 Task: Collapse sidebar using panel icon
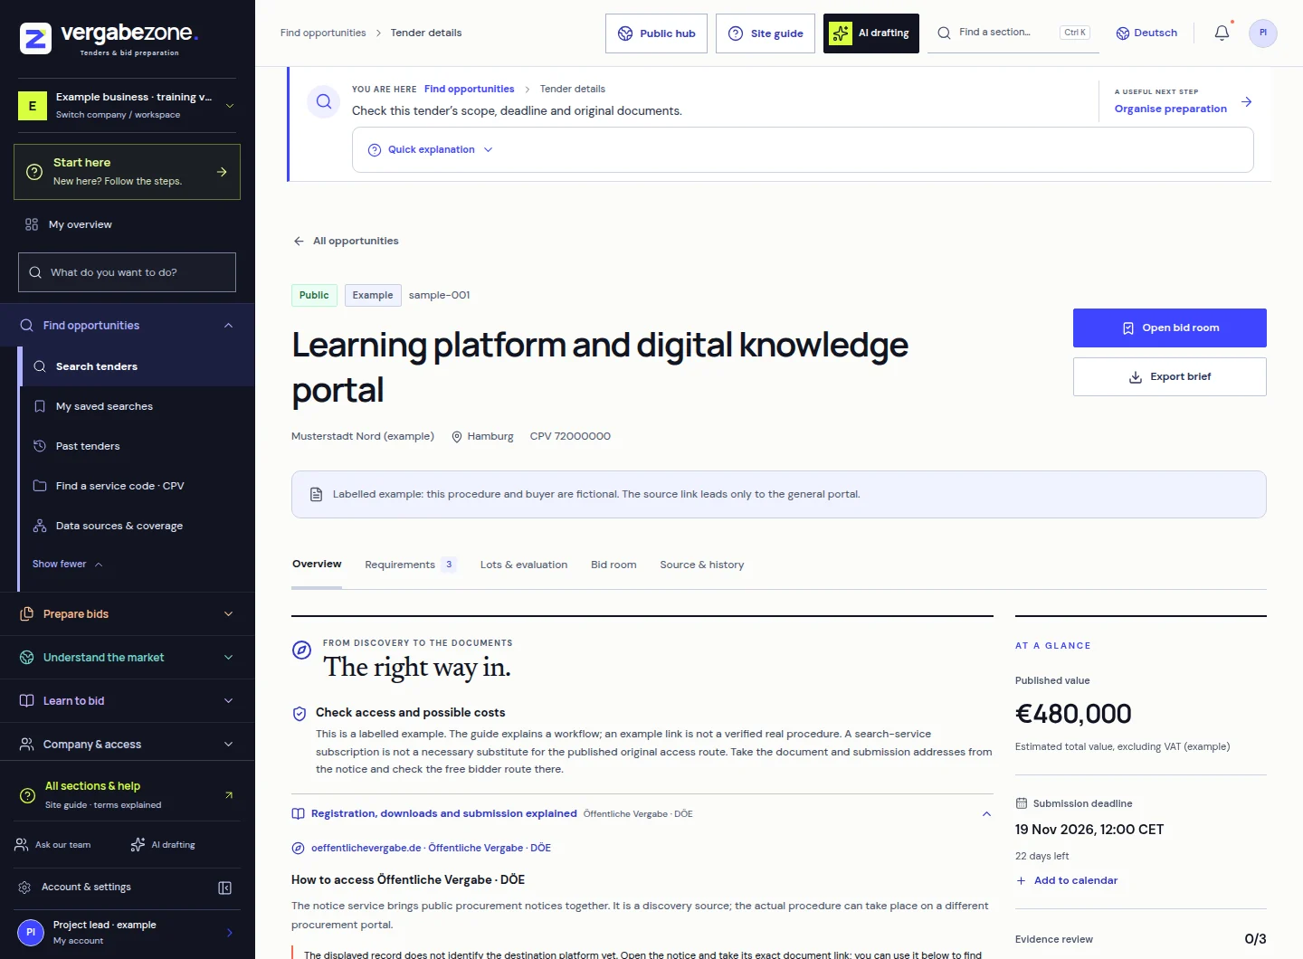click(x=225, y=888)
